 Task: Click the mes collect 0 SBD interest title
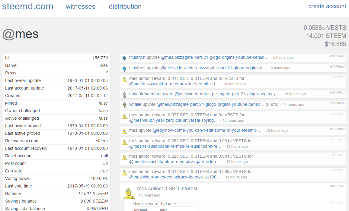coord(167,189)
